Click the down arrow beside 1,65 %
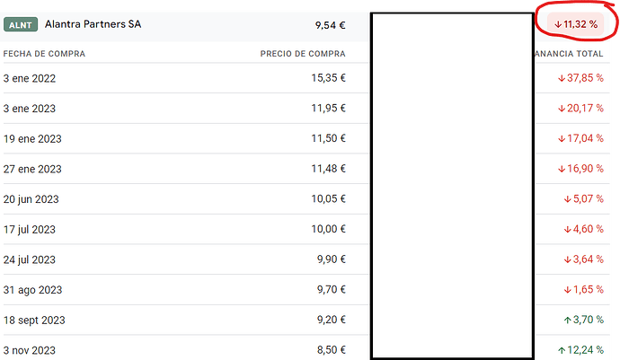 (567, 290)
